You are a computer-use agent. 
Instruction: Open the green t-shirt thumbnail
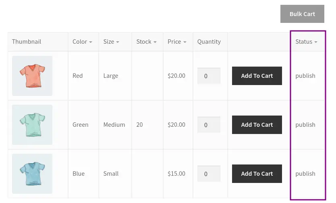32,125
